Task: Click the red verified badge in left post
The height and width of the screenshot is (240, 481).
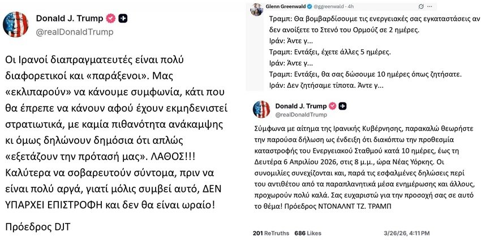Action: point(111,18)
